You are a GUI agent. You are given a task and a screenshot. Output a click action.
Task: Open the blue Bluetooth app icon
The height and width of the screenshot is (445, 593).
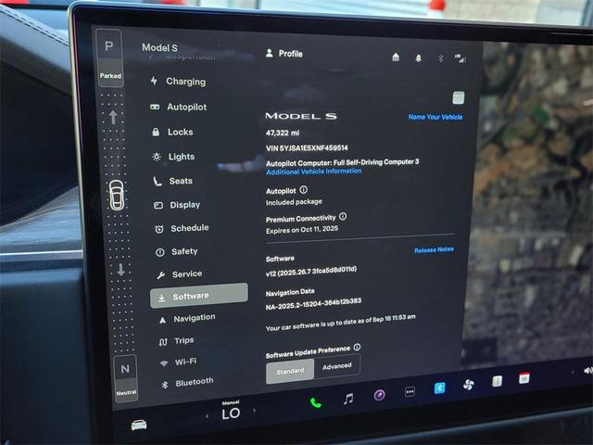[439, 388]
